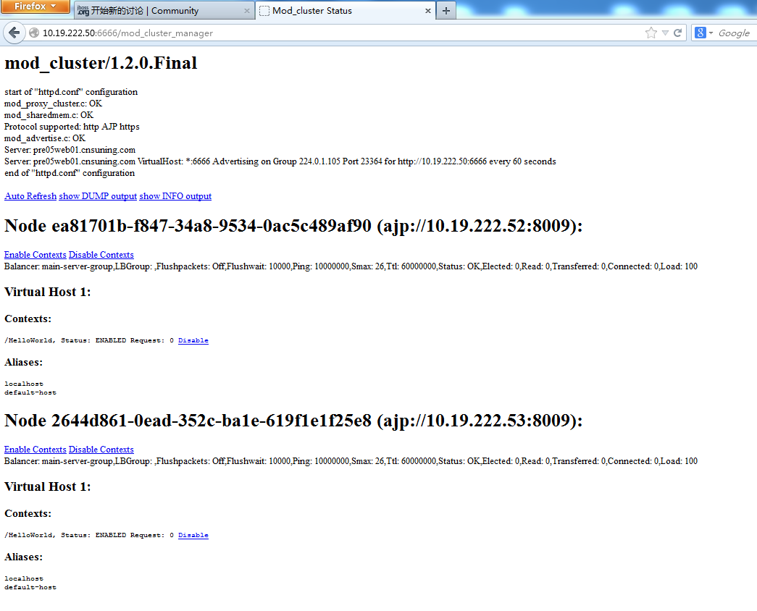Image resolution: width=757 pixels, height=611 pixels.
Task: Close the Community tab
Action: [247, 11]
